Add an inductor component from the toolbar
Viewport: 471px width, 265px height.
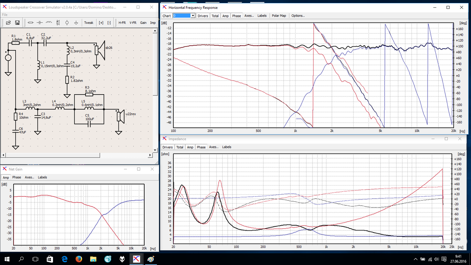[x=49, y=22]
